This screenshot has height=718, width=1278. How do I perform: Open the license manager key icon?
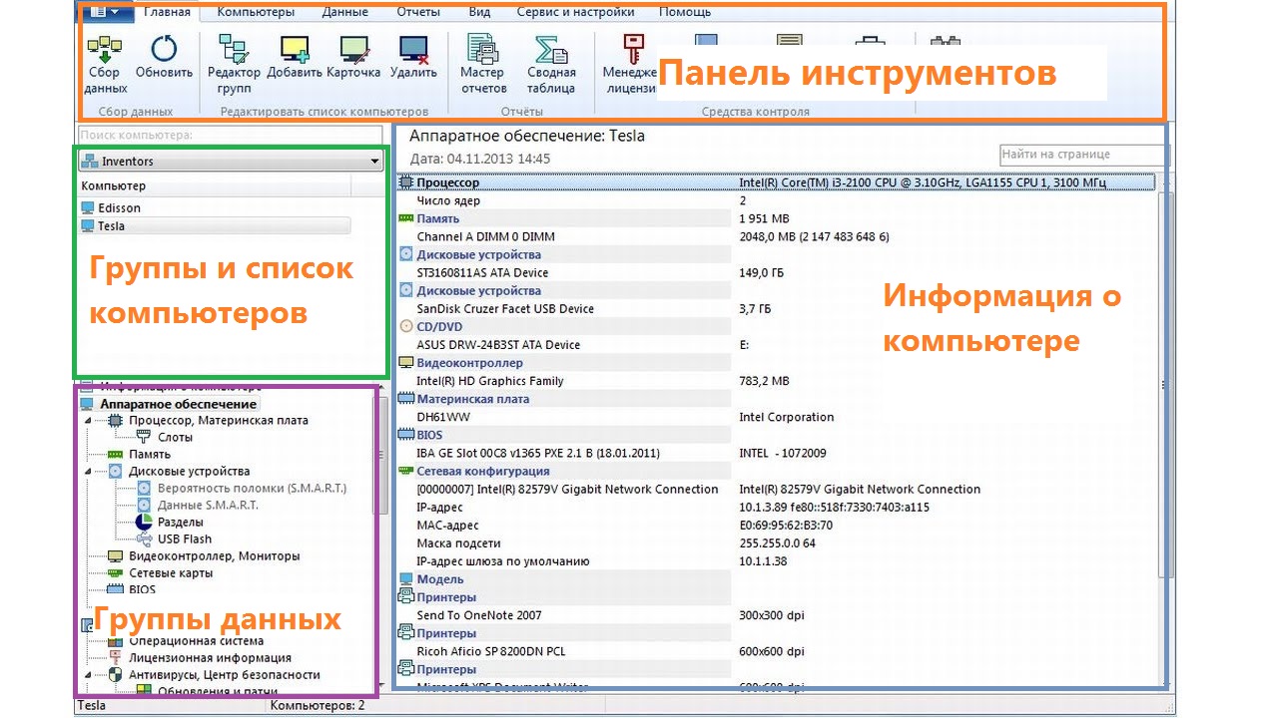pyautogui.click(x=631, y=50)
